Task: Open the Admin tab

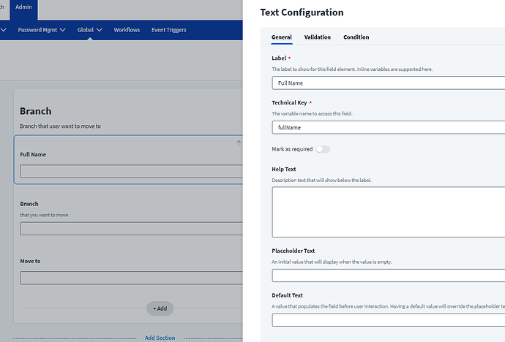Action: 23,7
